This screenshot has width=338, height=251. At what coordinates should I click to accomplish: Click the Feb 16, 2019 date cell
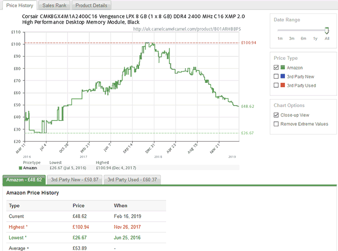pyautogui.click(x=127, y=216)
